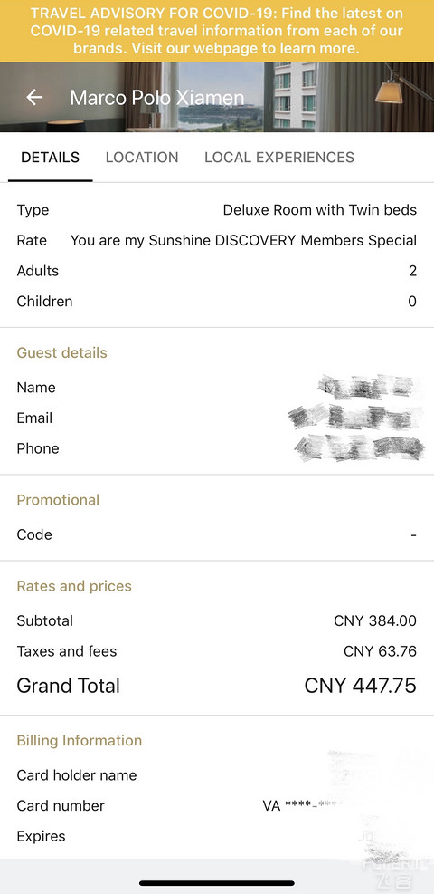Select the DETAILS tab
The height and width of the screenshot is (894, 434).
50,158
